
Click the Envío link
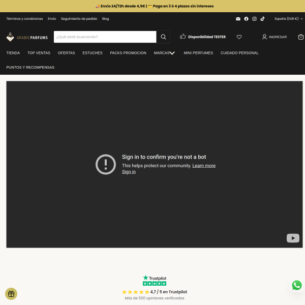click(52, 19)
